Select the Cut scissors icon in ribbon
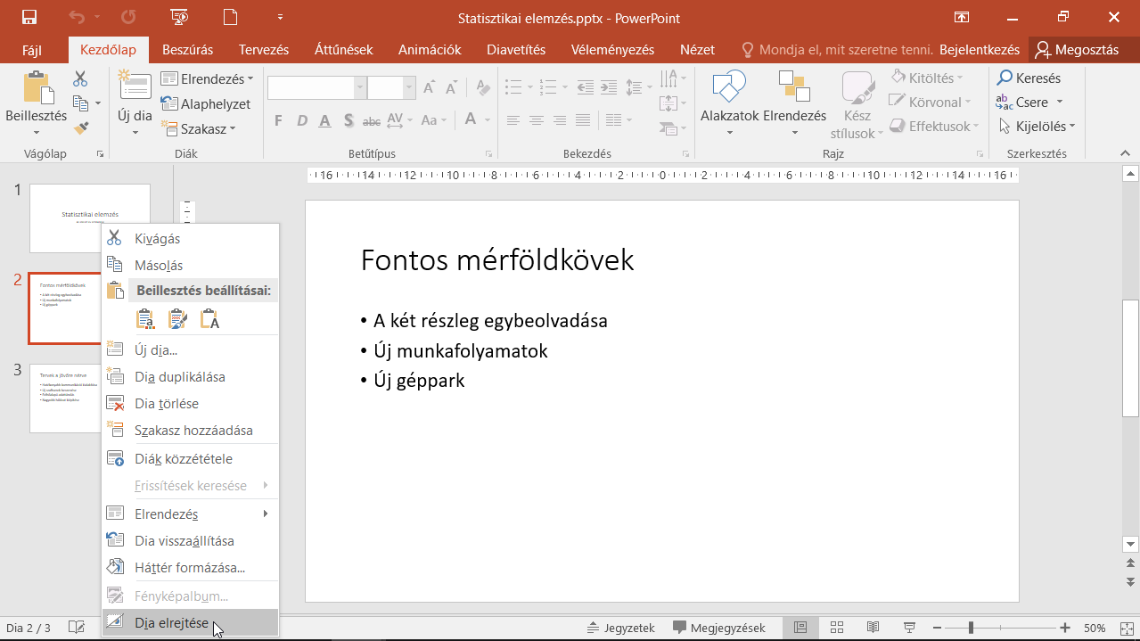This screenshot has width=1140, height=641. (81, 79)
